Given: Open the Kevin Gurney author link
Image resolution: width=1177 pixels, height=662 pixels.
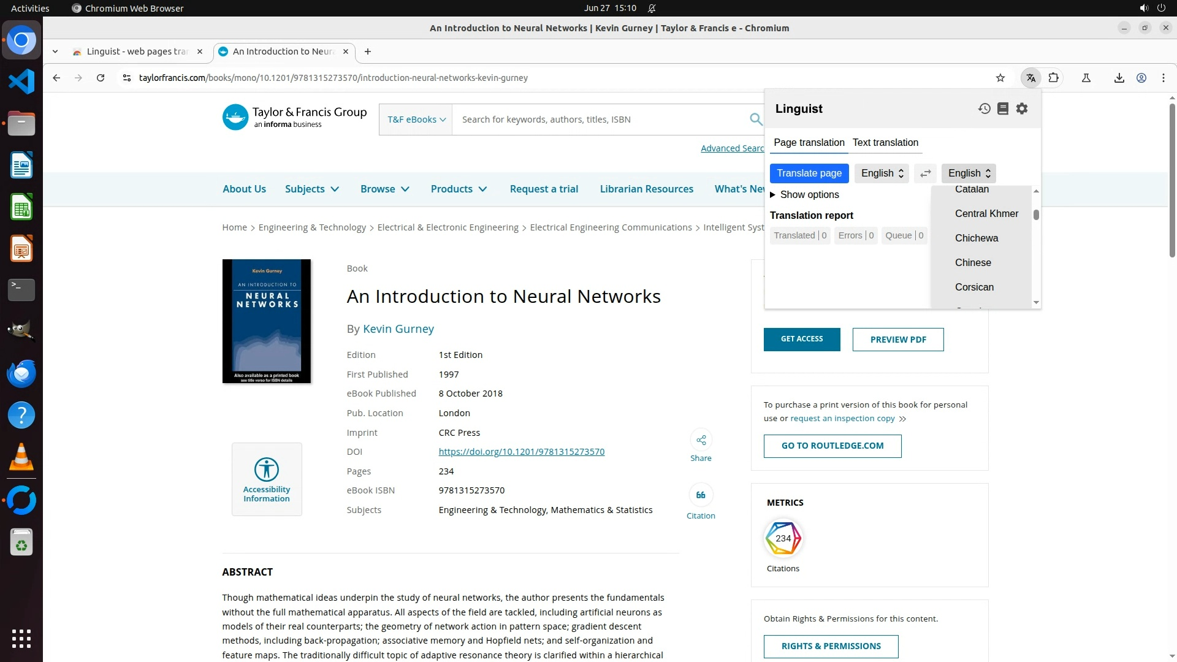Looking at the screenshot, I should point(398,329).
